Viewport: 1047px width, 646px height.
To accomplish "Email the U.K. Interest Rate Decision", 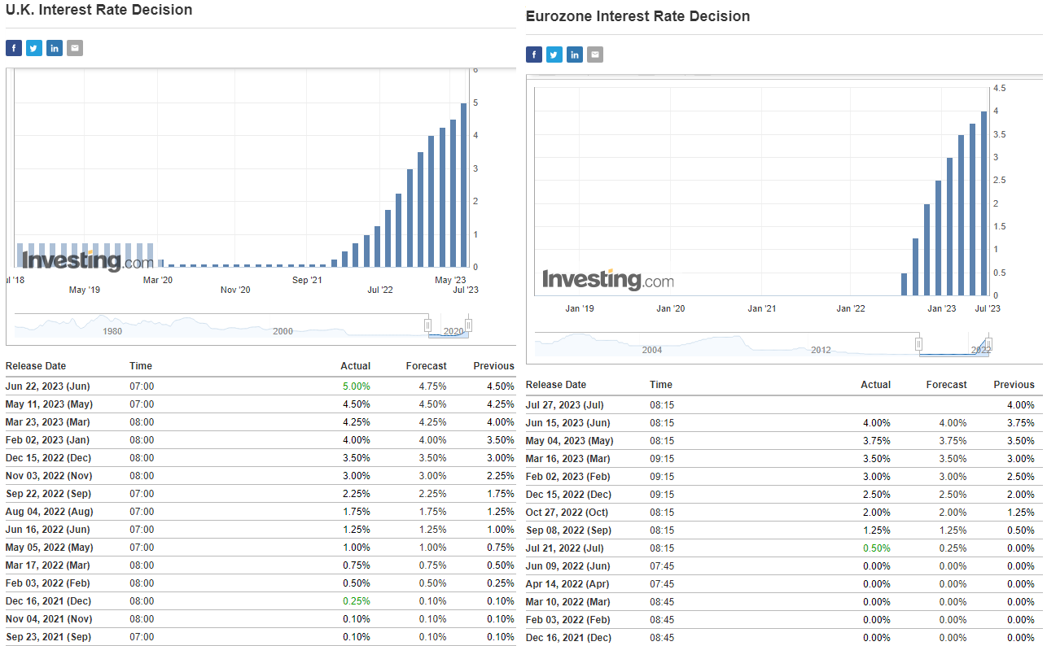I will pos(75,48).
